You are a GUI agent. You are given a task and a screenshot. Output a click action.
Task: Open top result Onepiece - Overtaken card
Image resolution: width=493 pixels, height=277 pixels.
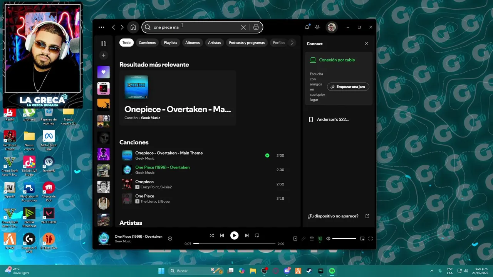click(x=178, y=98)
